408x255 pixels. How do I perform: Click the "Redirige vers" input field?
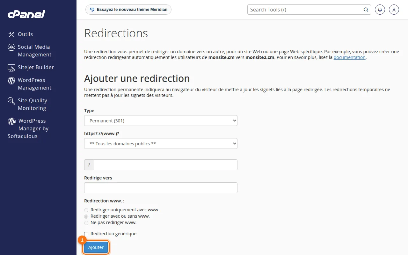(161, 188)
